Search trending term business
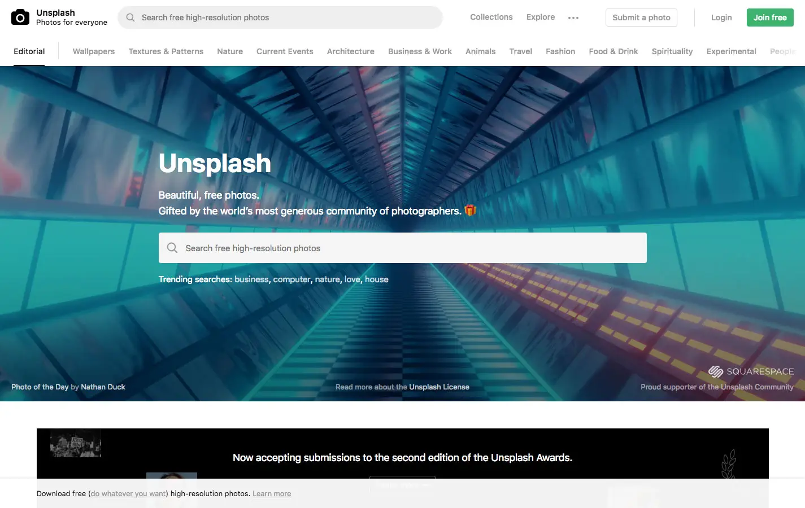This screenshot has width=805, height=508. pyautogui.click(x=251, y=279)
